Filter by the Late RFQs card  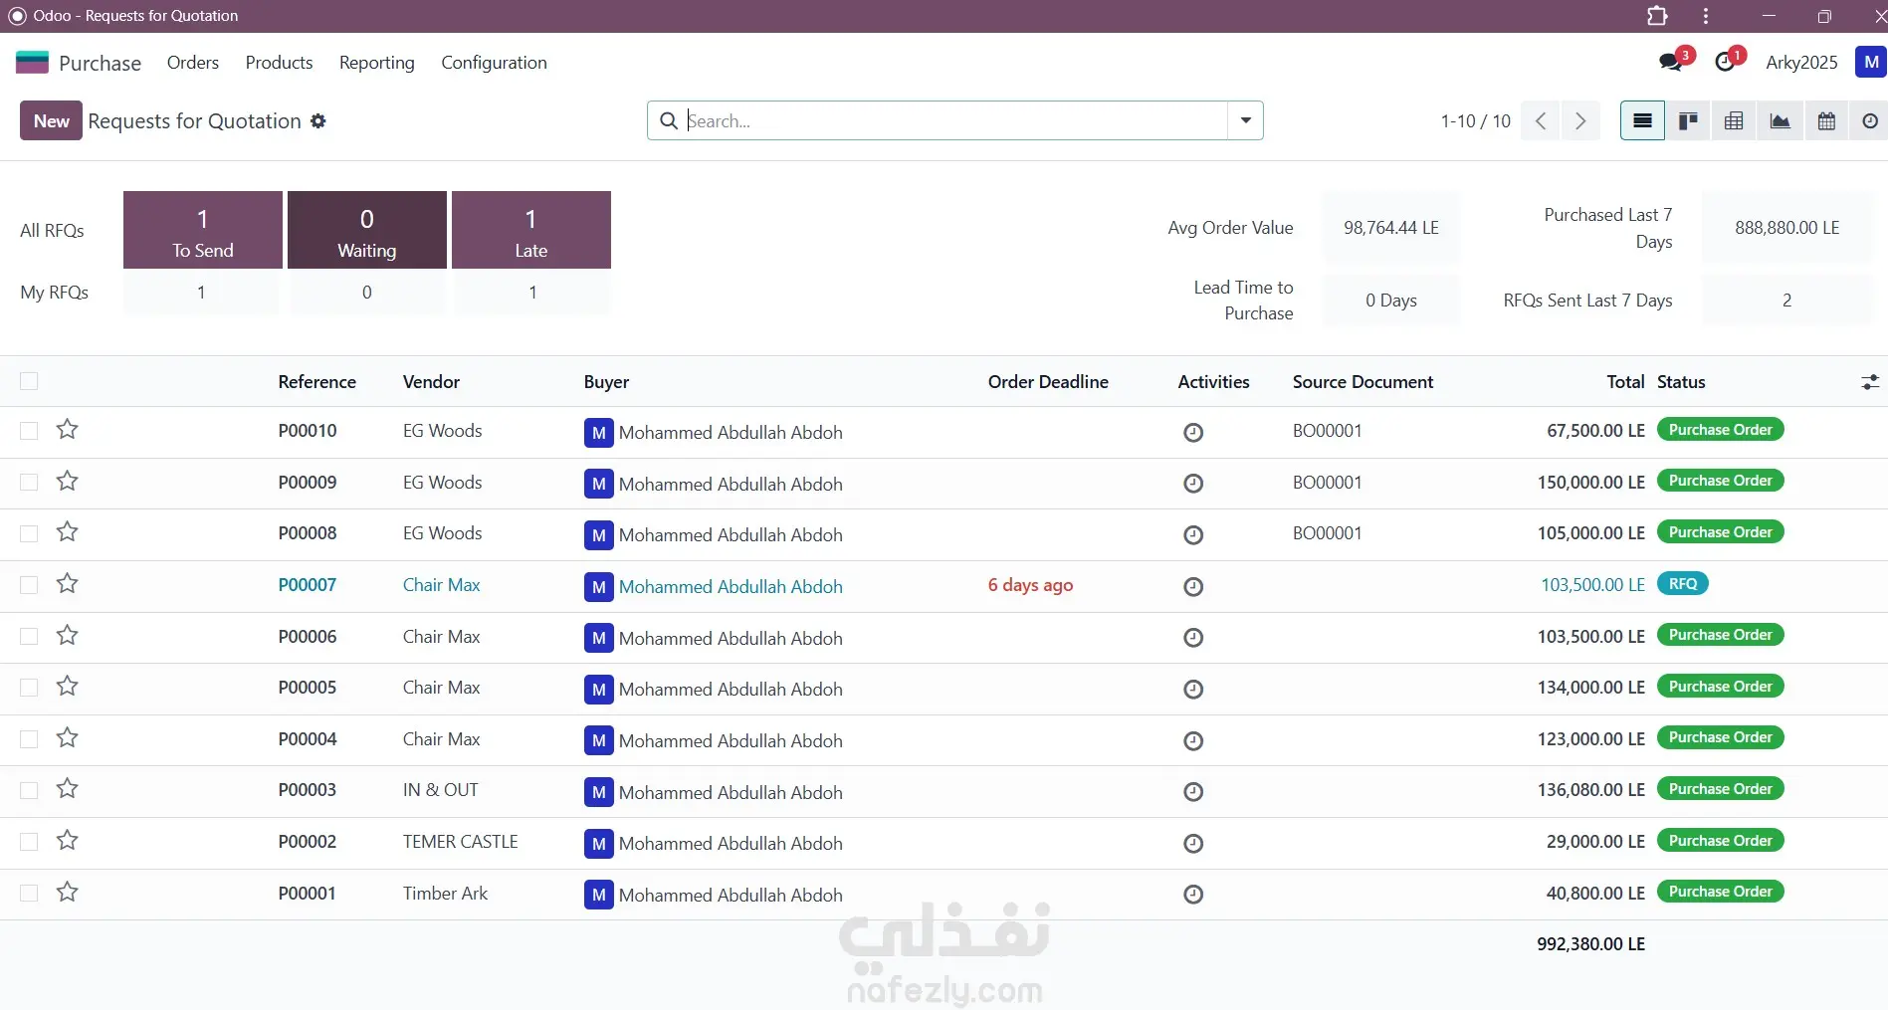pyautogui.click(x=531, y=230)
